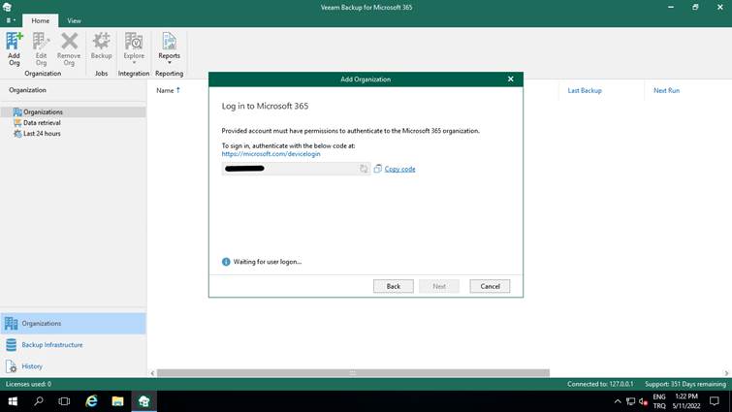Click the Next button in dialog
This screenshot has width=732, height=412.
[439, 286]
